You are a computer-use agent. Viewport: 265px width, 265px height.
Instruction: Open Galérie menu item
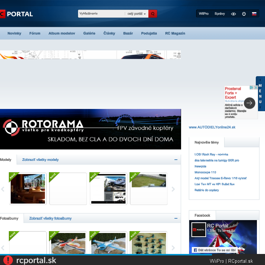tap(89, 33)
